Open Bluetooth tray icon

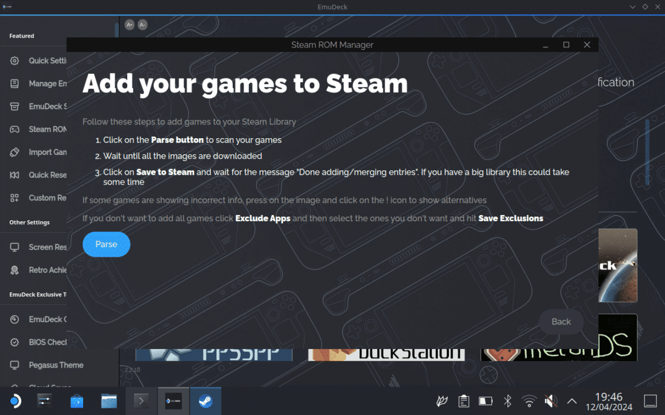508,401
